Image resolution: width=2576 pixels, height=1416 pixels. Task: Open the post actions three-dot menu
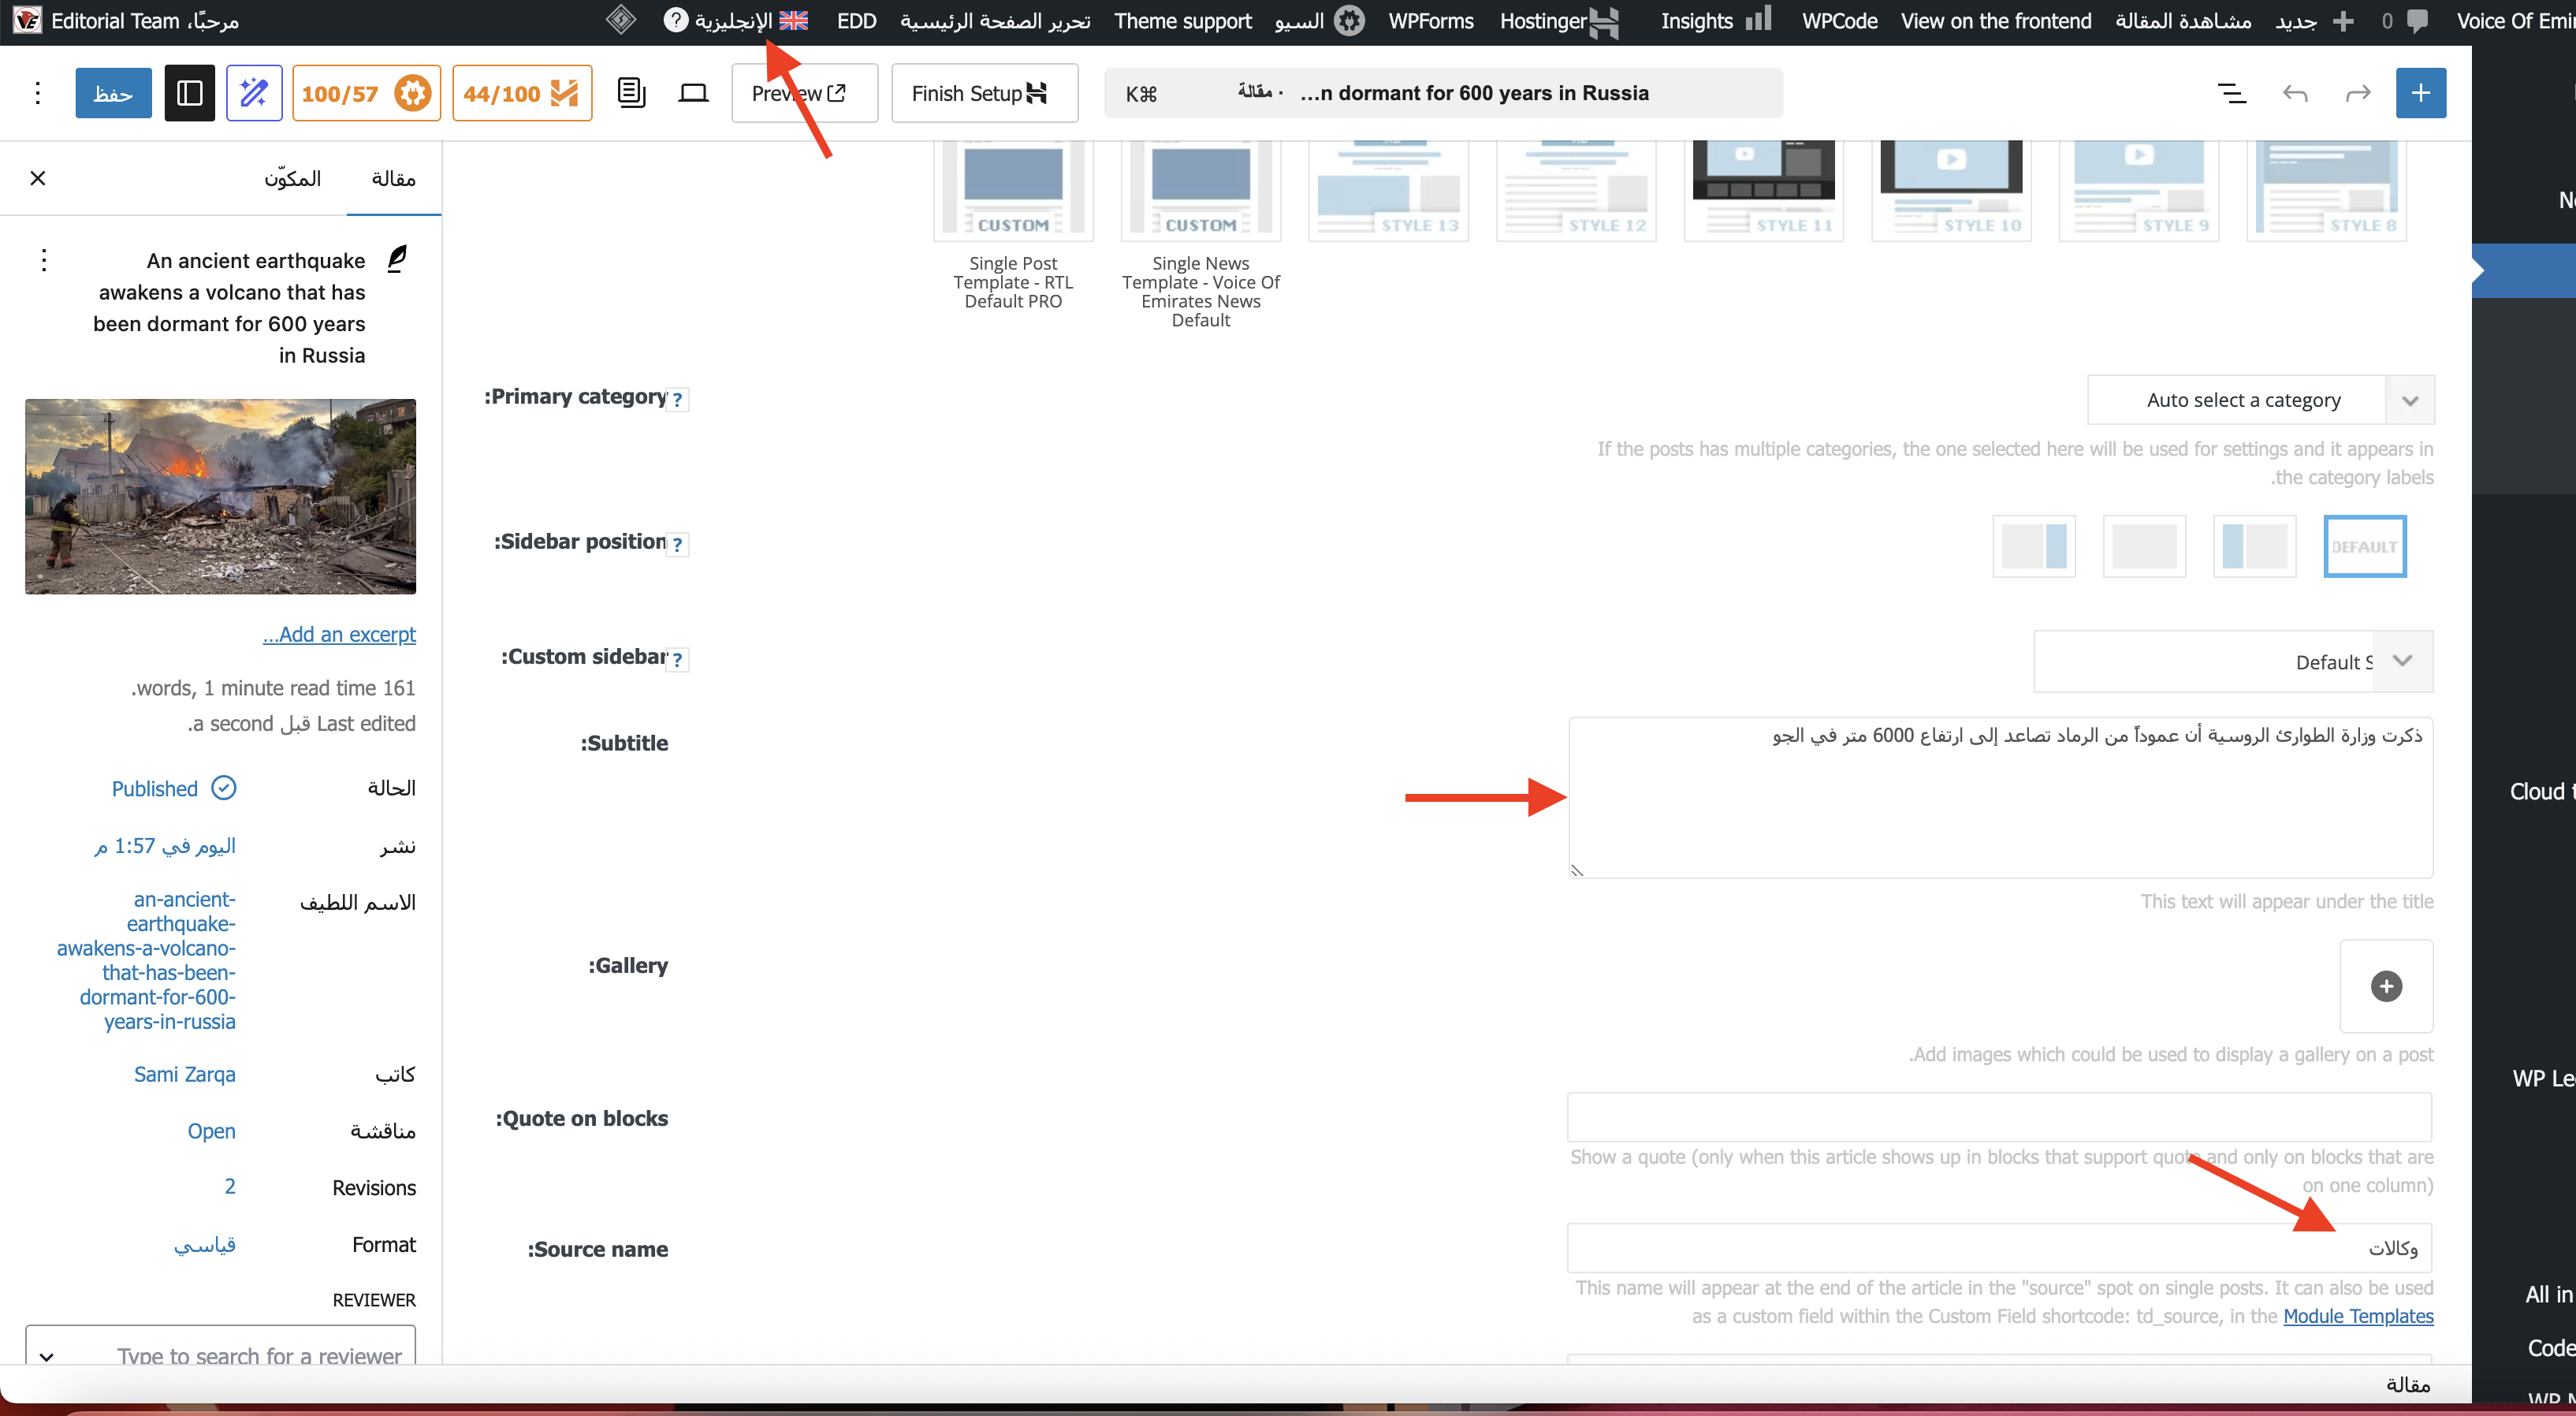[44, 260]
